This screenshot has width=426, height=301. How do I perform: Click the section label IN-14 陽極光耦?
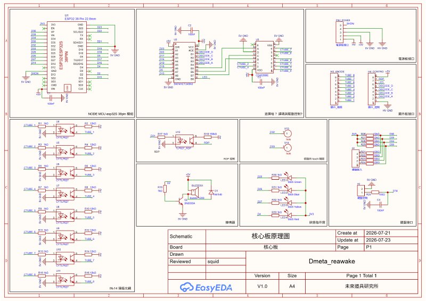[x=120, y=288]
